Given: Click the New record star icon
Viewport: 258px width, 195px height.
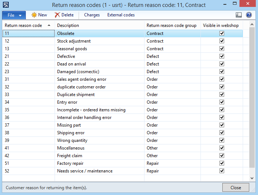Looking at the screenshot, I should [34, 15].
